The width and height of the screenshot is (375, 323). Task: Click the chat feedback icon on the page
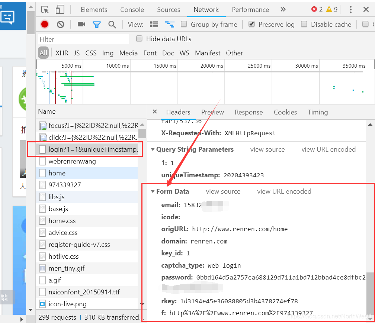pos(7,18)
